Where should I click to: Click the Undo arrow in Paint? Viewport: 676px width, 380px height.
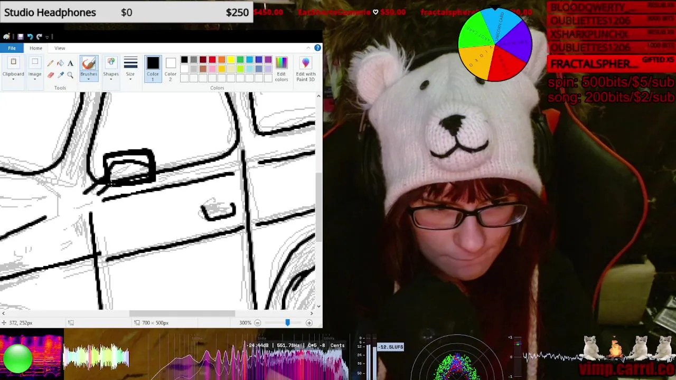[30, 36]
